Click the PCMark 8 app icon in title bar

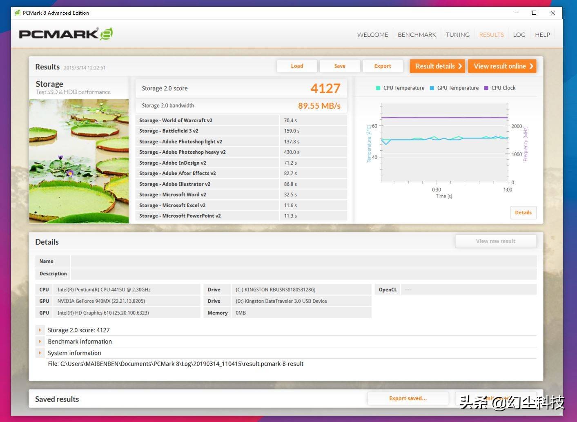(x=17, y=13)
